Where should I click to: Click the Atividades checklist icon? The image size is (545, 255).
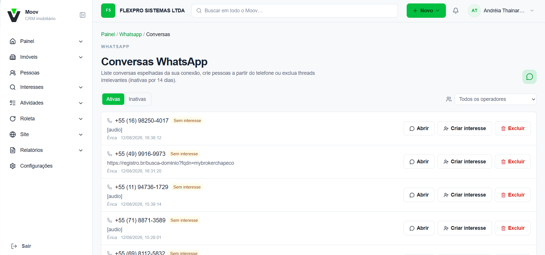click(13, 103)
